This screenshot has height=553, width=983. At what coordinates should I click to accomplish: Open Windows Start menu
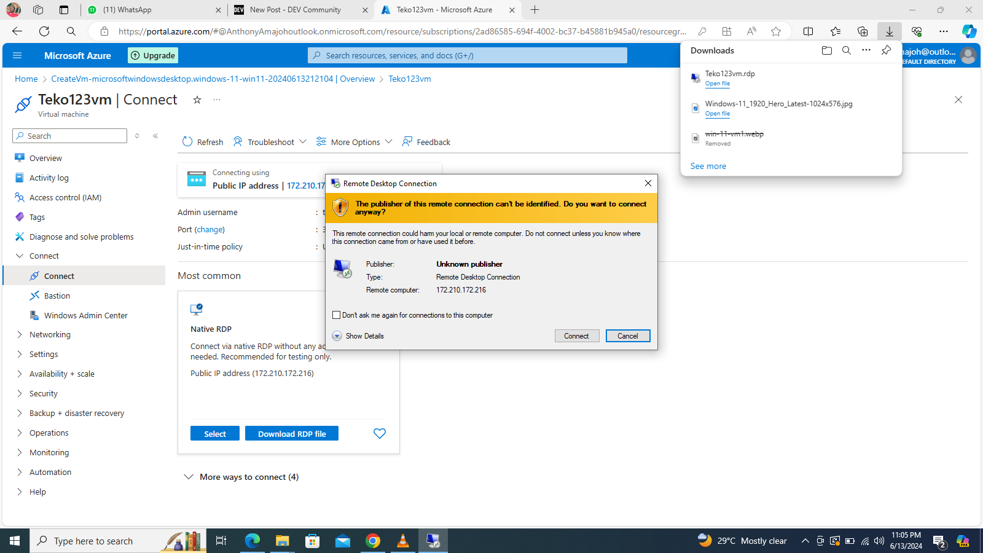(x=15, y=541)
